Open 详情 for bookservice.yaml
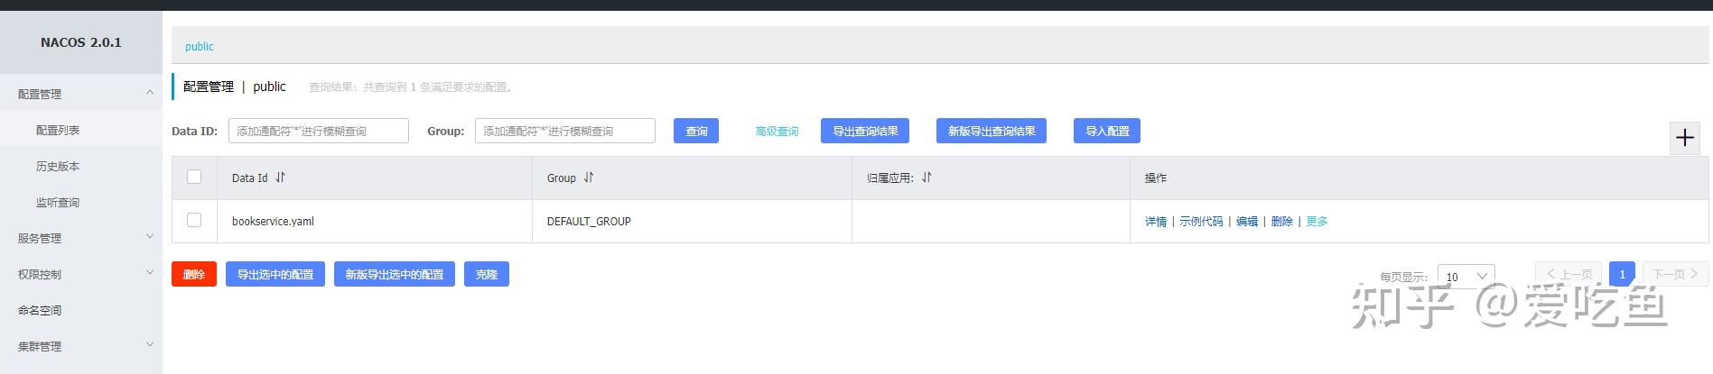Image resolution: width=1713 pixels, height=374 pixels. (1156, 221)
